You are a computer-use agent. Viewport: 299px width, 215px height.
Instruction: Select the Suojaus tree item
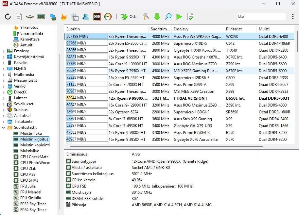click(x=21, y=110)
